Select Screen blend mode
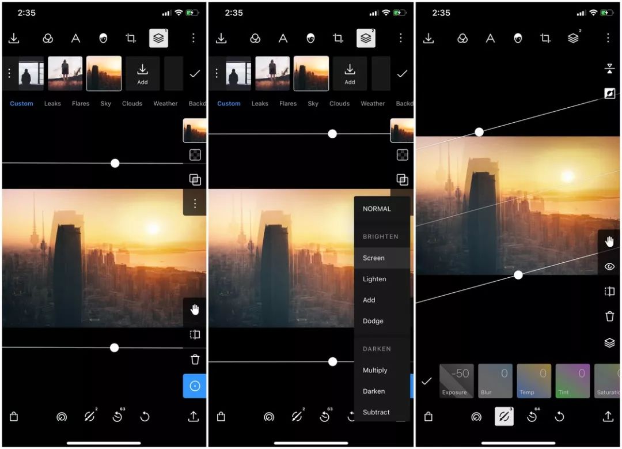Image resolution: width=622 pixels, height=449 pixels. pos(374,258)
